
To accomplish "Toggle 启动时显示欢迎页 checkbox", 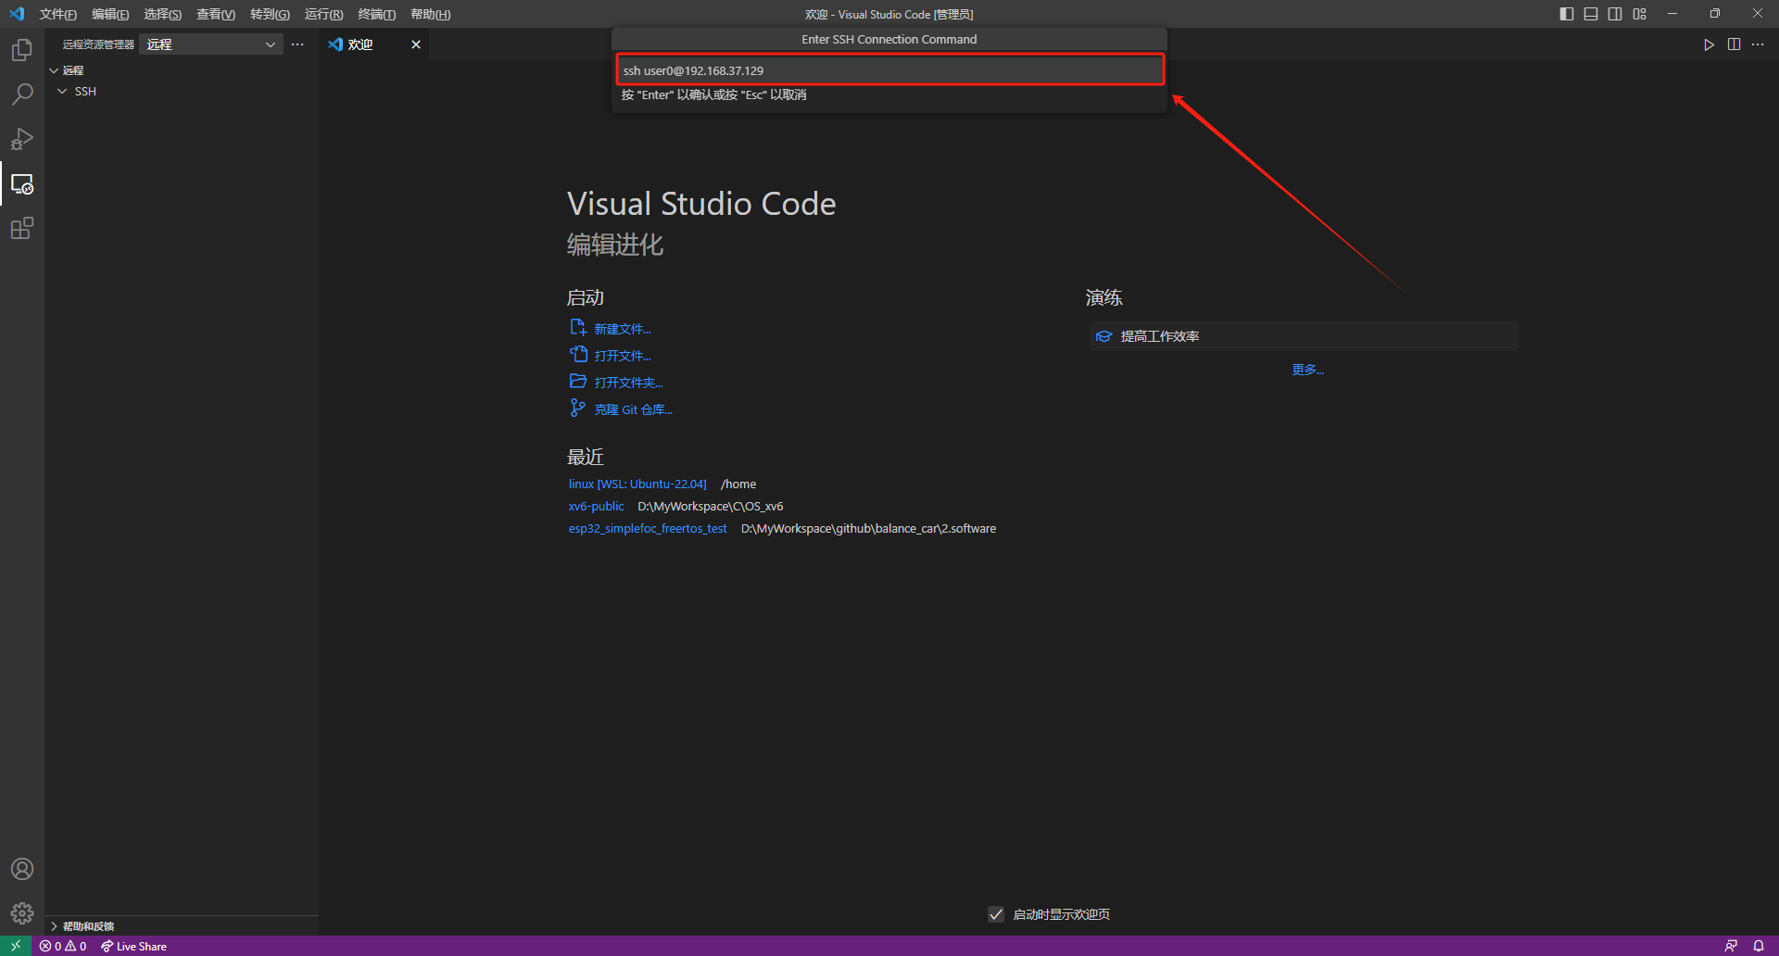I will click(x=996, y=914).
